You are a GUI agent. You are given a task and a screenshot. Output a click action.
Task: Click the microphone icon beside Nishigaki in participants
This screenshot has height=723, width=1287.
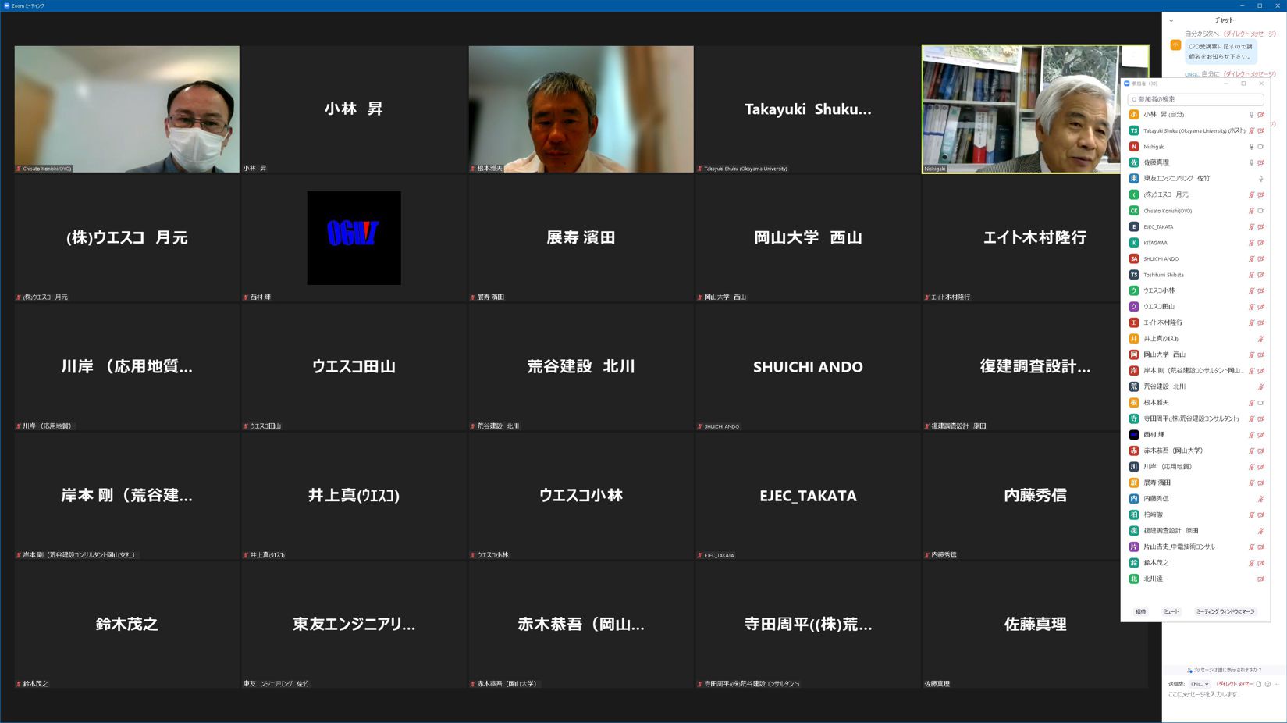[1251, 147]
